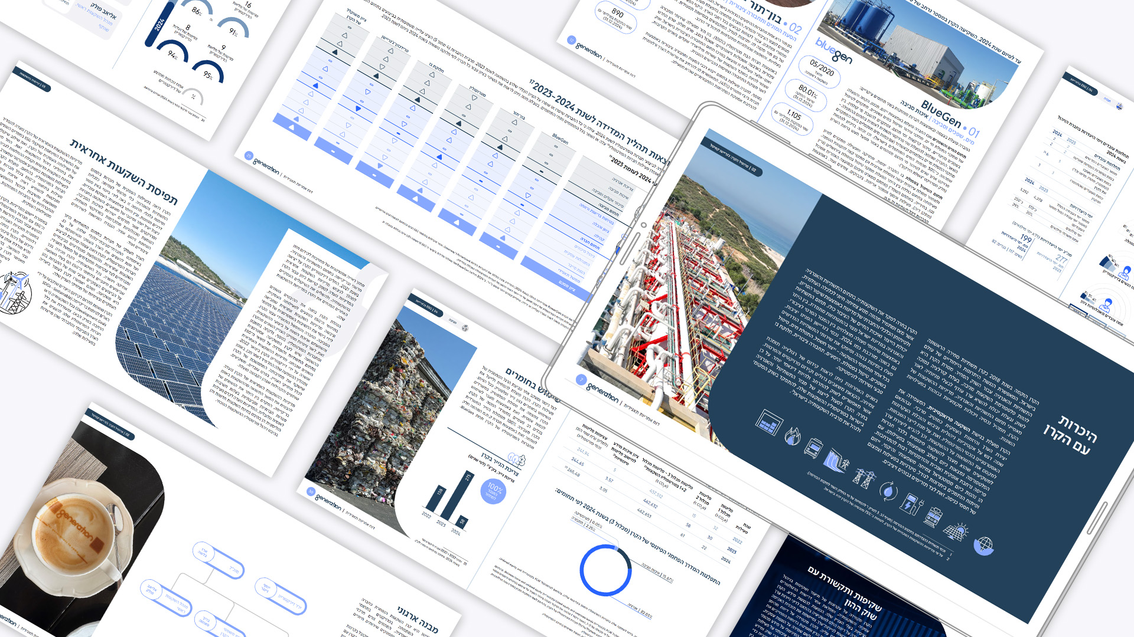Viewport: 1134px width, 637px height.
Task: Click the EV charging station icon
Action: [x=911, y=505]
